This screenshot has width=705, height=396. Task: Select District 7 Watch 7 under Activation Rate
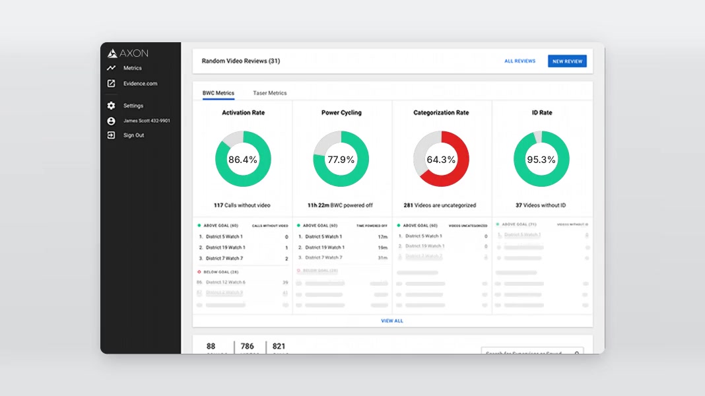click(x=243, y=259)
